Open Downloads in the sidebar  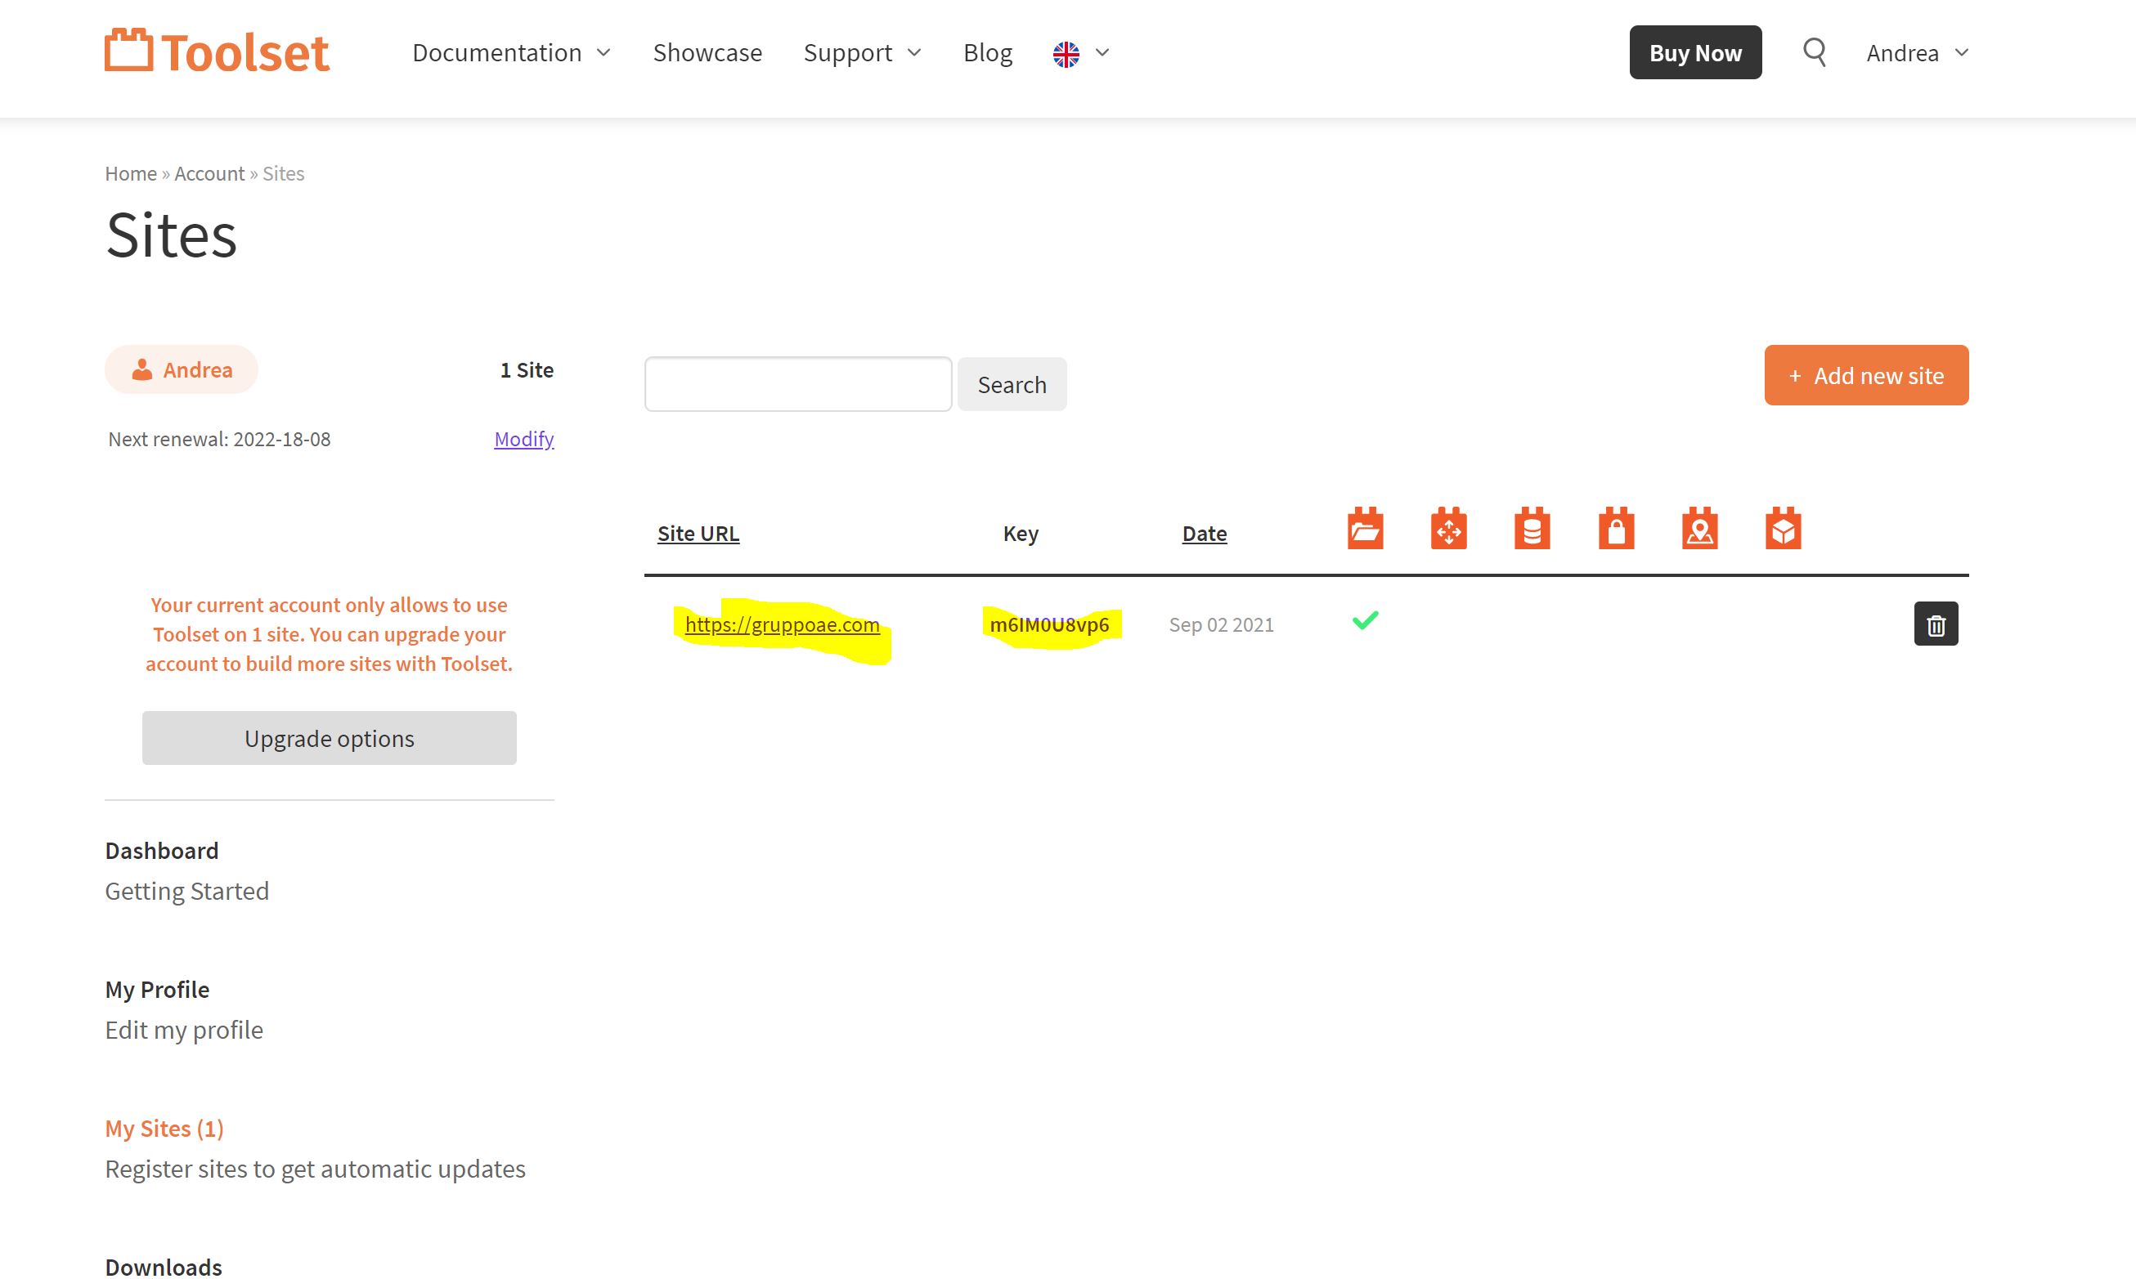point(164,1267)
